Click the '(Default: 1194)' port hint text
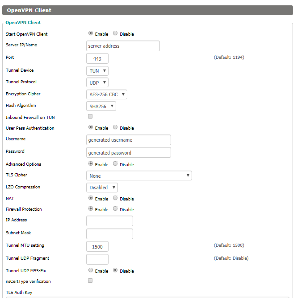293x298 pixels. tap(229, 57)
